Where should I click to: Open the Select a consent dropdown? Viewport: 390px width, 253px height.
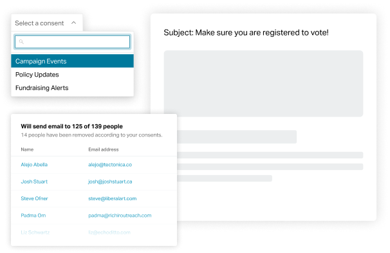coord(47,23)
